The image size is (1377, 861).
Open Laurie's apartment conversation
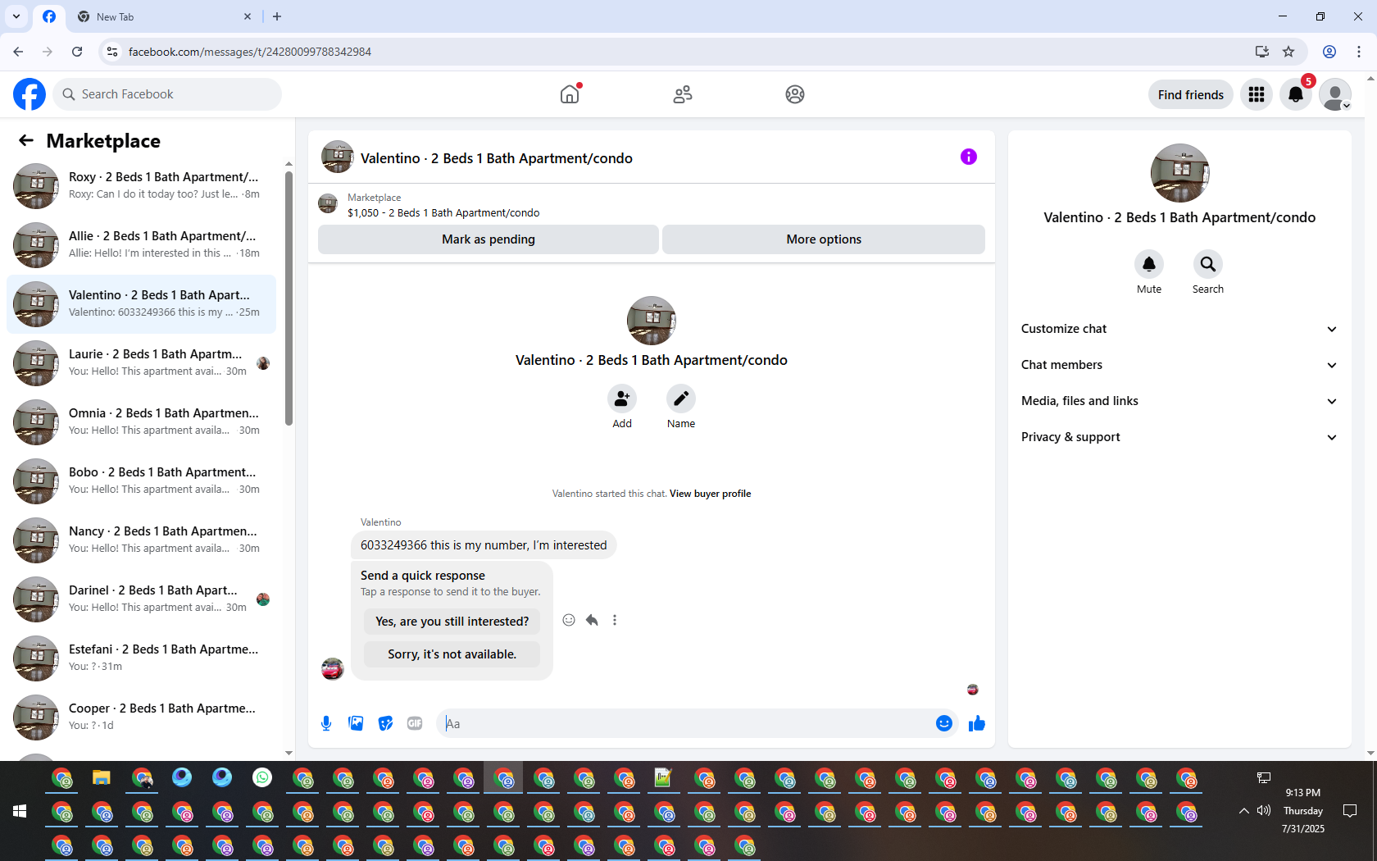click(141, 362)
